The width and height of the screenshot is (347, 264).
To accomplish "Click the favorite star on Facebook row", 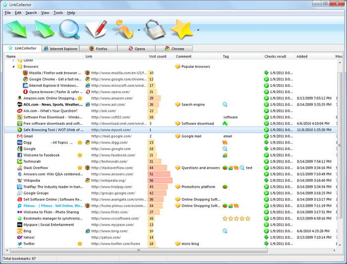I will [x=80, y=155].
